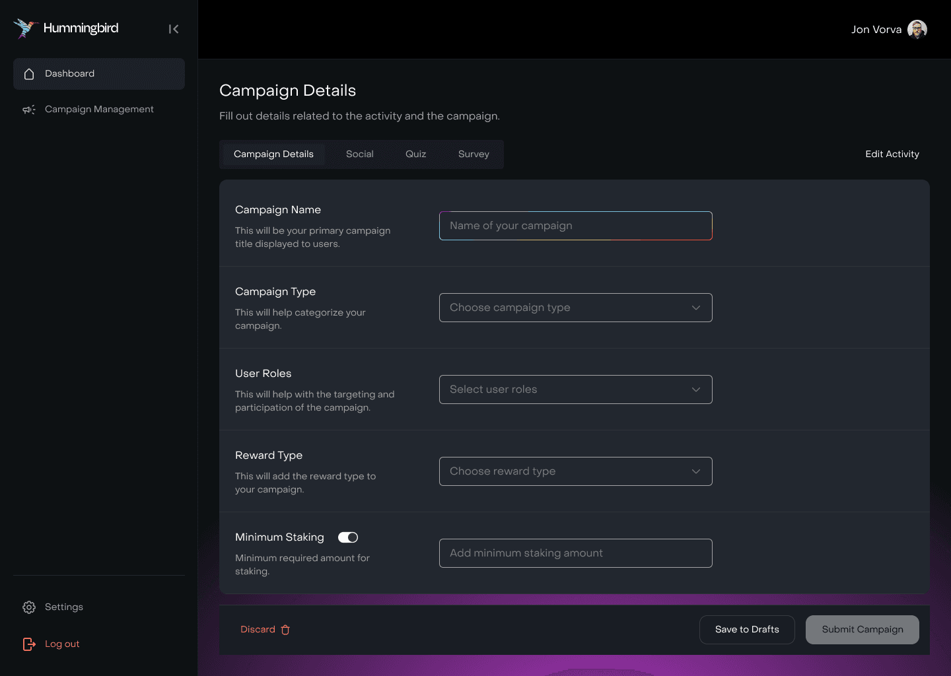
Task: Click the Campaign Details page heading
Action: tap(287, 90)
